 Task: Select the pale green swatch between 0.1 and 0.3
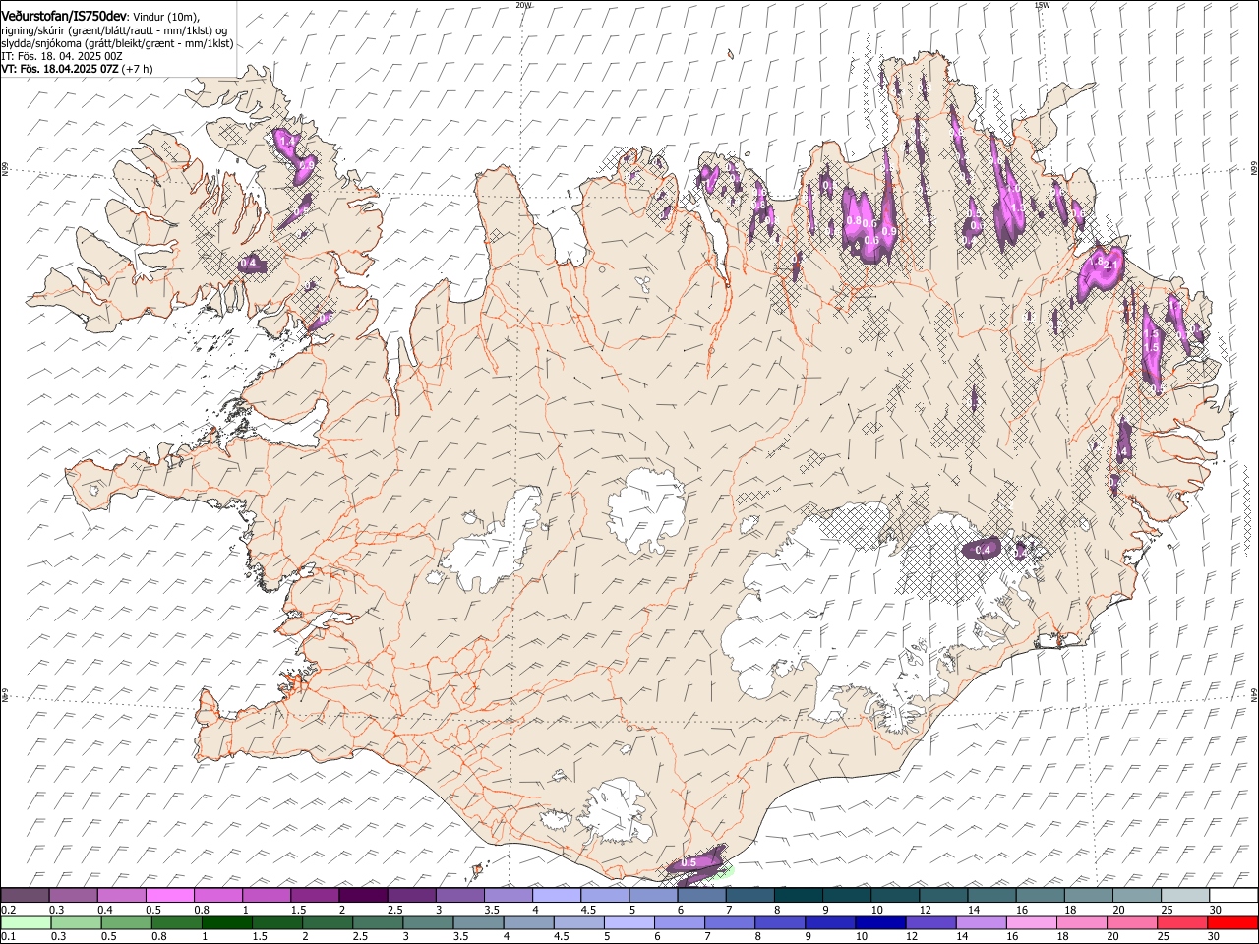[26, 923]
